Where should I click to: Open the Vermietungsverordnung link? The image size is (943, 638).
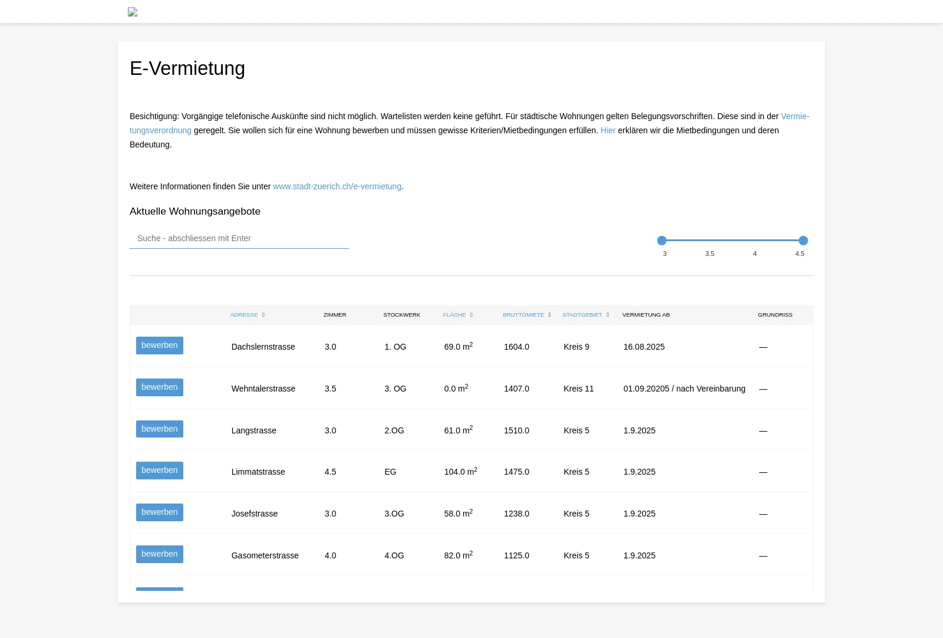click(x=160, y=130)
